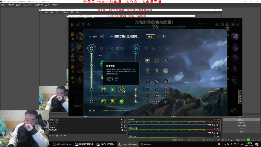Mute the first audio mixer channel
Image resolution: width=261 pixels, height=147 pixels.
tap(213, 125)
